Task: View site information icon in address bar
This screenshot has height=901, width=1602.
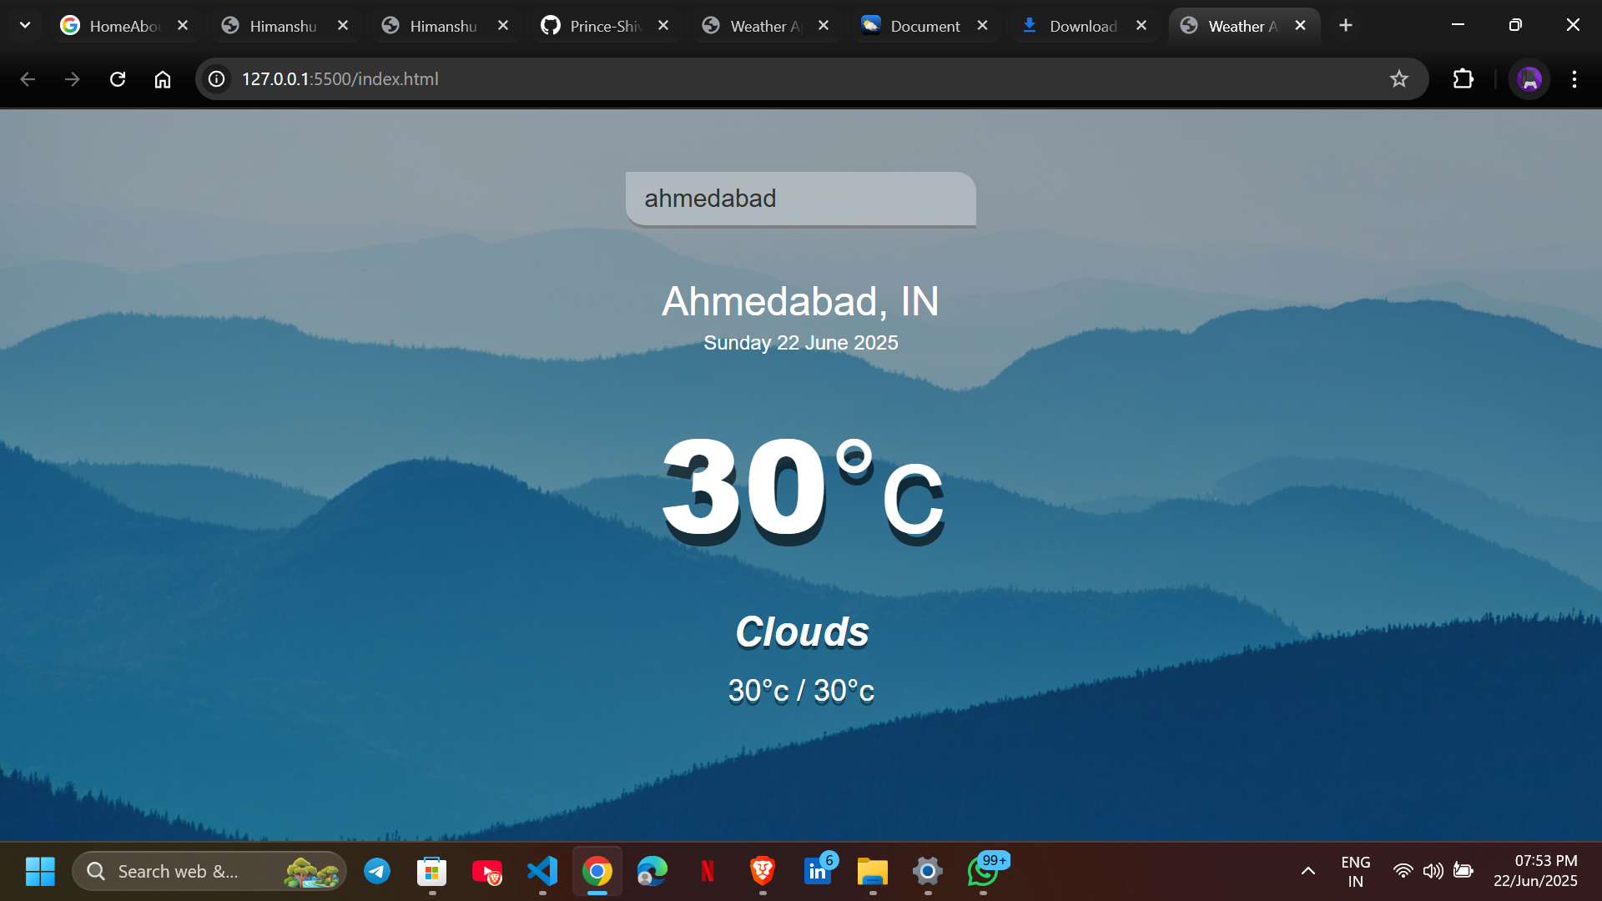Action: [x=217, y=79]
